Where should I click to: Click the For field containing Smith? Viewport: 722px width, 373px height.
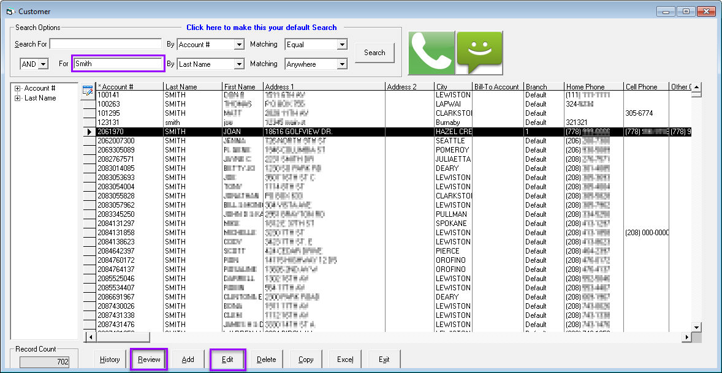coord(118,64)
